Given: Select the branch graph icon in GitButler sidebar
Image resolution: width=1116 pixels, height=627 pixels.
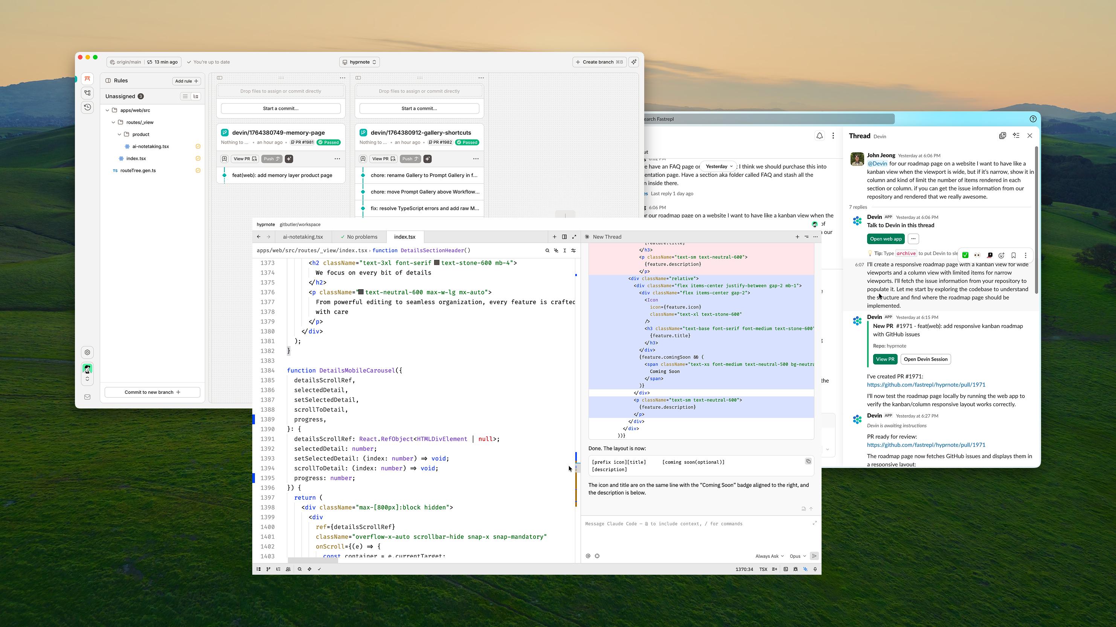Looking at the screenshot, I should click(87, 93).
